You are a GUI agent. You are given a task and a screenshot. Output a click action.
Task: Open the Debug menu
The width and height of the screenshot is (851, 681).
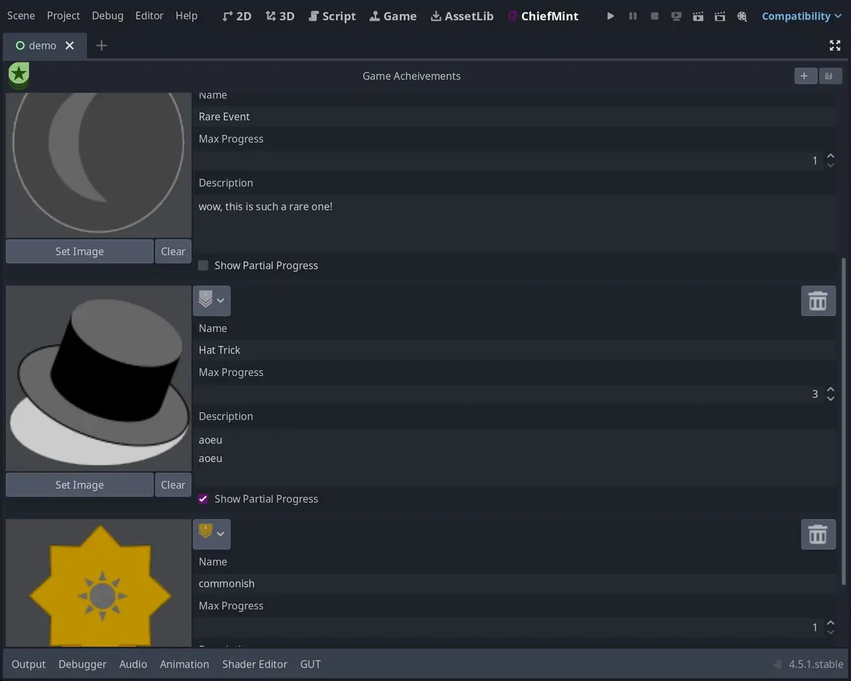click(107, 16)
